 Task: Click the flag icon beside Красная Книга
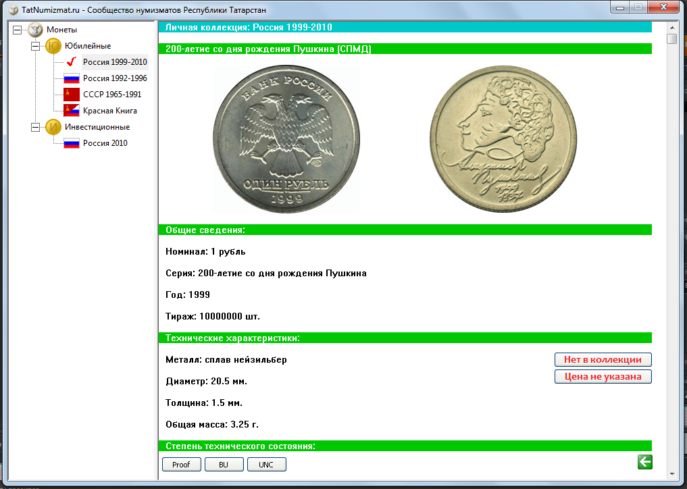(x=72, y=110)
